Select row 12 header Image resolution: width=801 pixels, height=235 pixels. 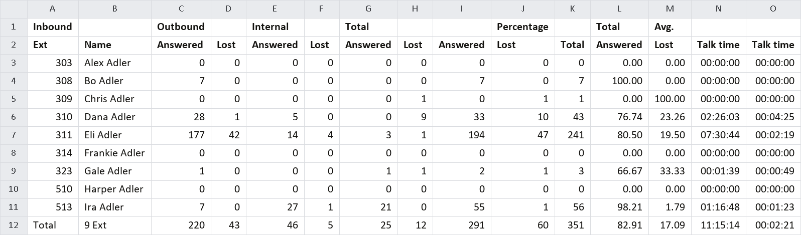[14, 225]
